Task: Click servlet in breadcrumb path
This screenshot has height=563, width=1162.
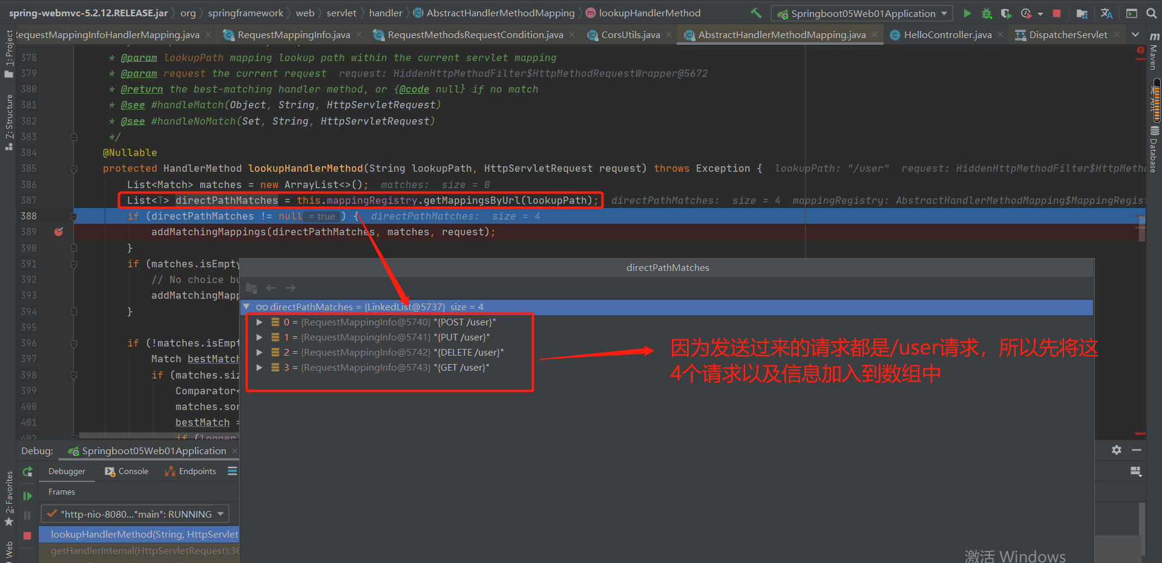Action: 341,13
